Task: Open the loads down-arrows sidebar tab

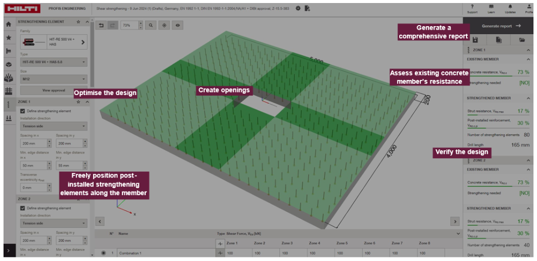Action: coord(9,118)
